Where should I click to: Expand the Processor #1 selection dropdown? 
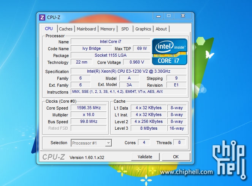click(108, 143)
